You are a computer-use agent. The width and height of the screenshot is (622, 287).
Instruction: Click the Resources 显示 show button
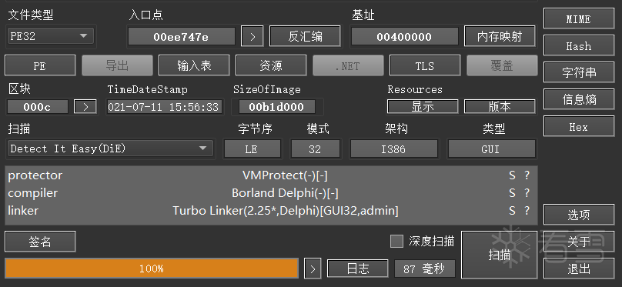[423, 106]
